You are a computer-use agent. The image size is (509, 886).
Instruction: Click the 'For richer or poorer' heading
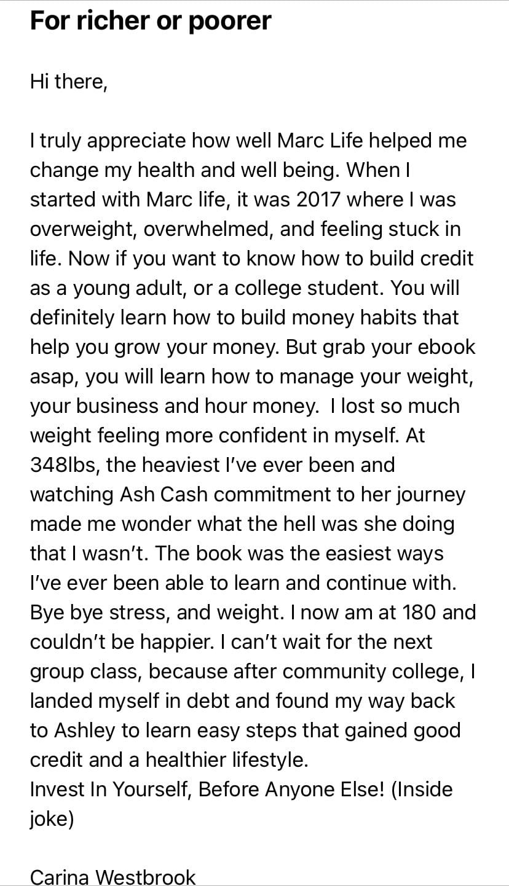[151, 22]
